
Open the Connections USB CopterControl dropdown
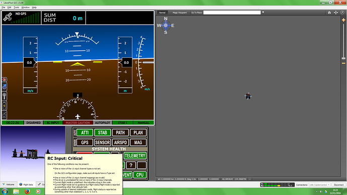point(319,185)
